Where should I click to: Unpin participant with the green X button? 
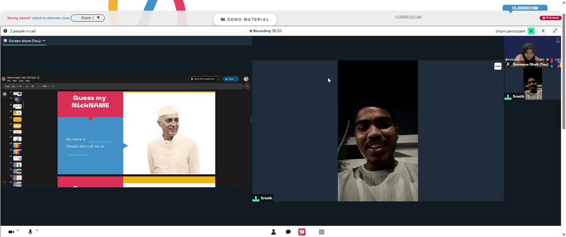tap(531, 31)
